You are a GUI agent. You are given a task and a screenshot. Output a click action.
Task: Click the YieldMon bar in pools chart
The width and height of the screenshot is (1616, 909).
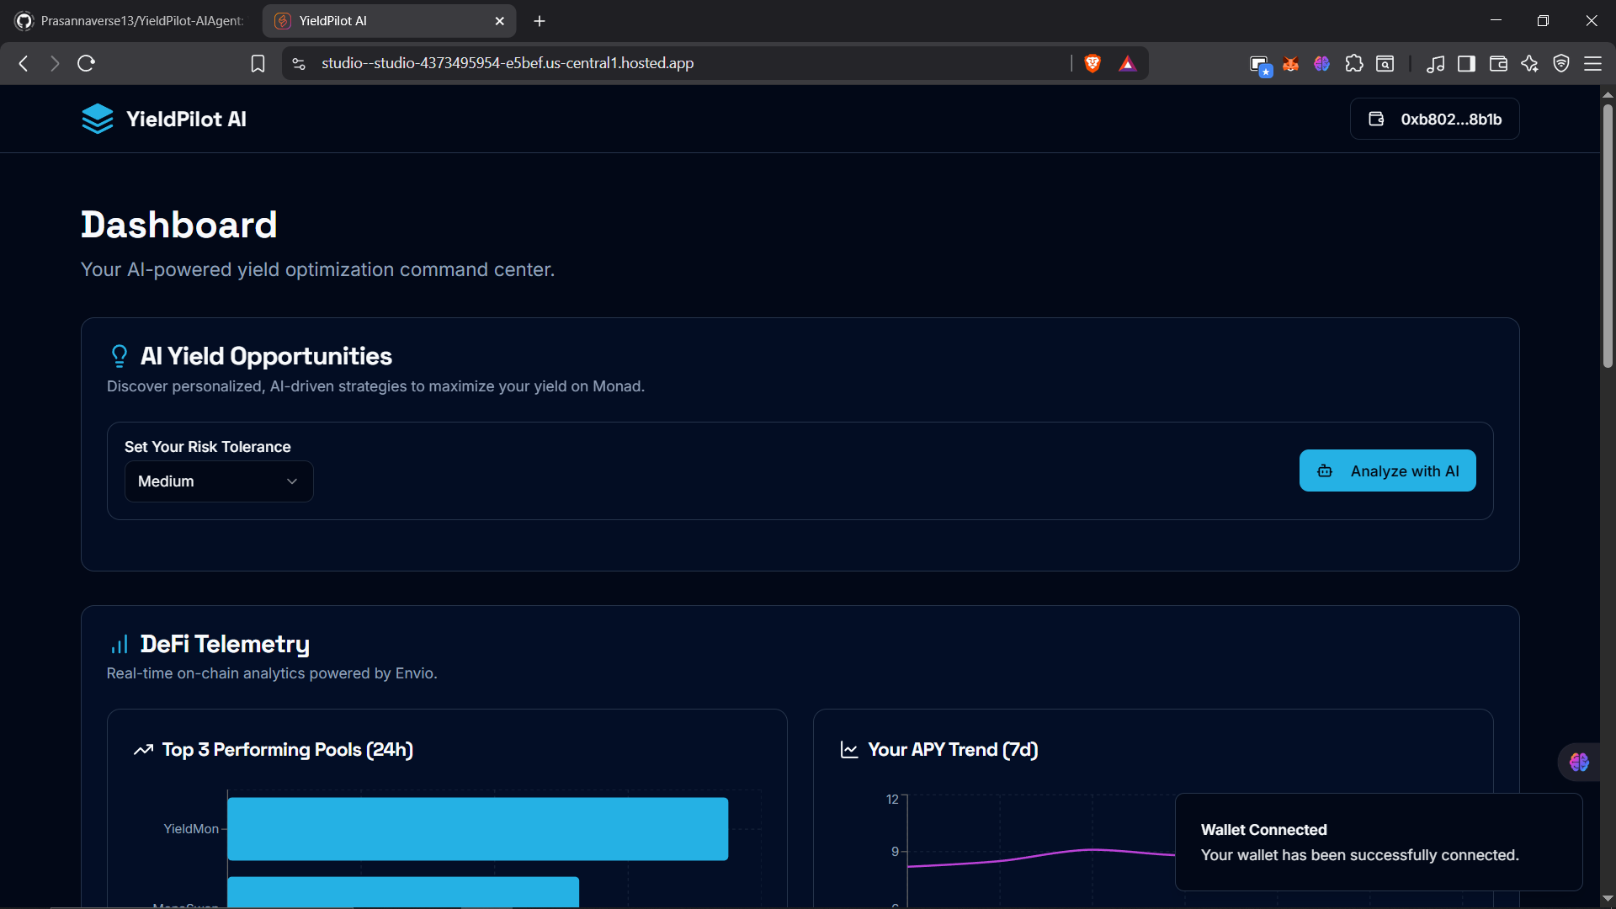coord(477,829)
